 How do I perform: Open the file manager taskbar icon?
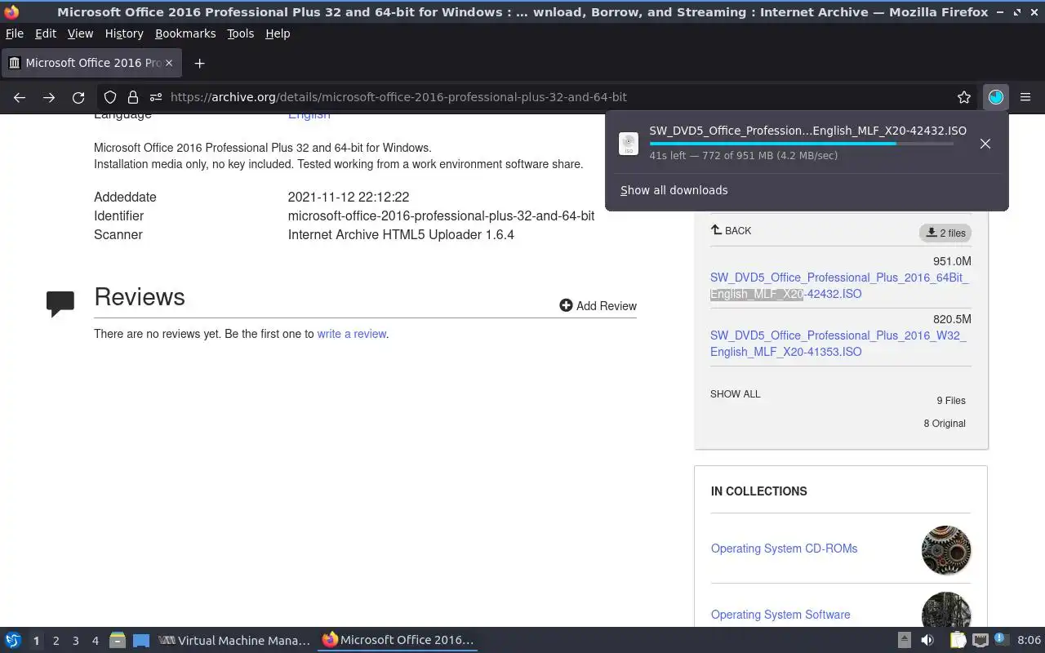coord(118,641)
